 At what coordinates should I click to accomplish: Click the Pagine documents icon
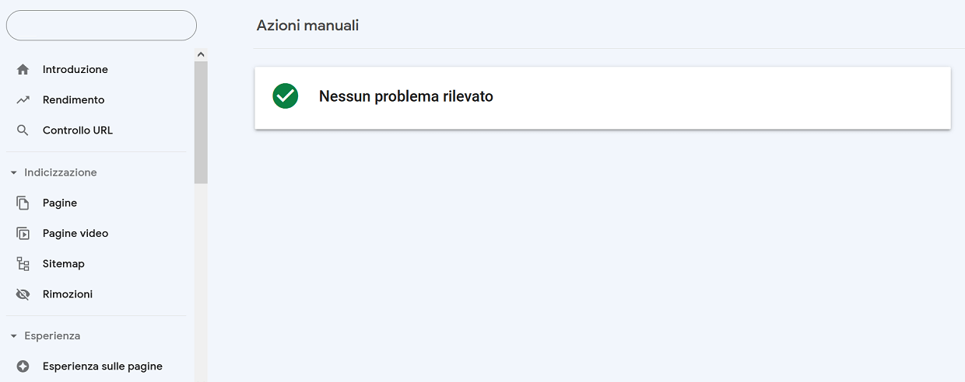click(x=23, y=203)
